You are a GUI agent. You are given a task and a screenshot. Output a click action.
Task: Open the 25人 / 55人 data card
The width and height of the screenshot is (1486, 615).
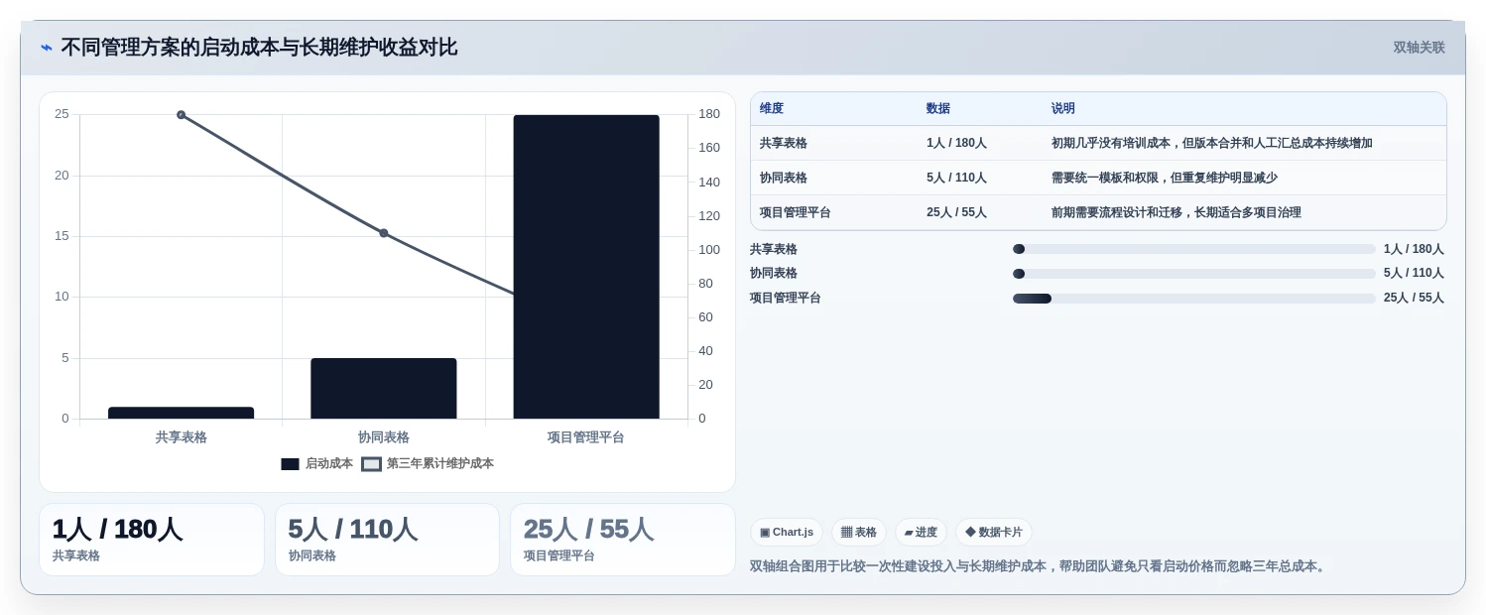[x=623, y=540]
